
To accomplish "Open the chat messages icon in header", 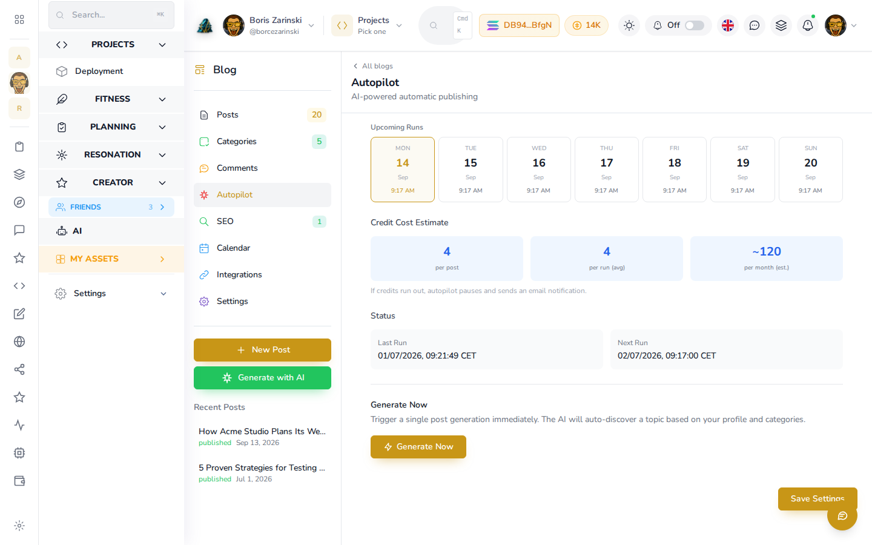I will pos(755,25).
